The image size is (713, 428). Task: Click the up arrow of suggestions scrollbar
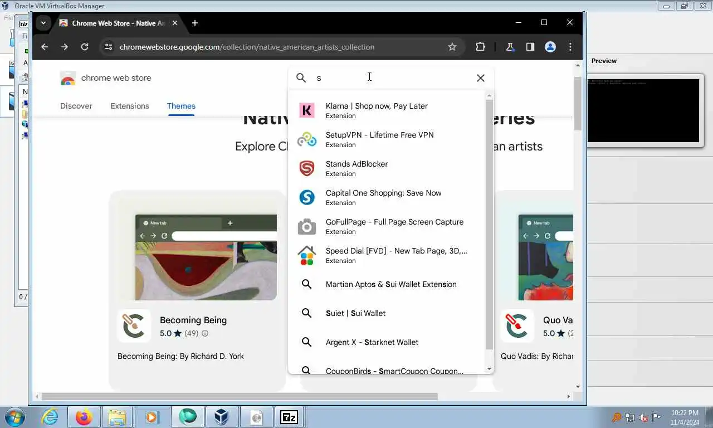[x=489, y=95]
